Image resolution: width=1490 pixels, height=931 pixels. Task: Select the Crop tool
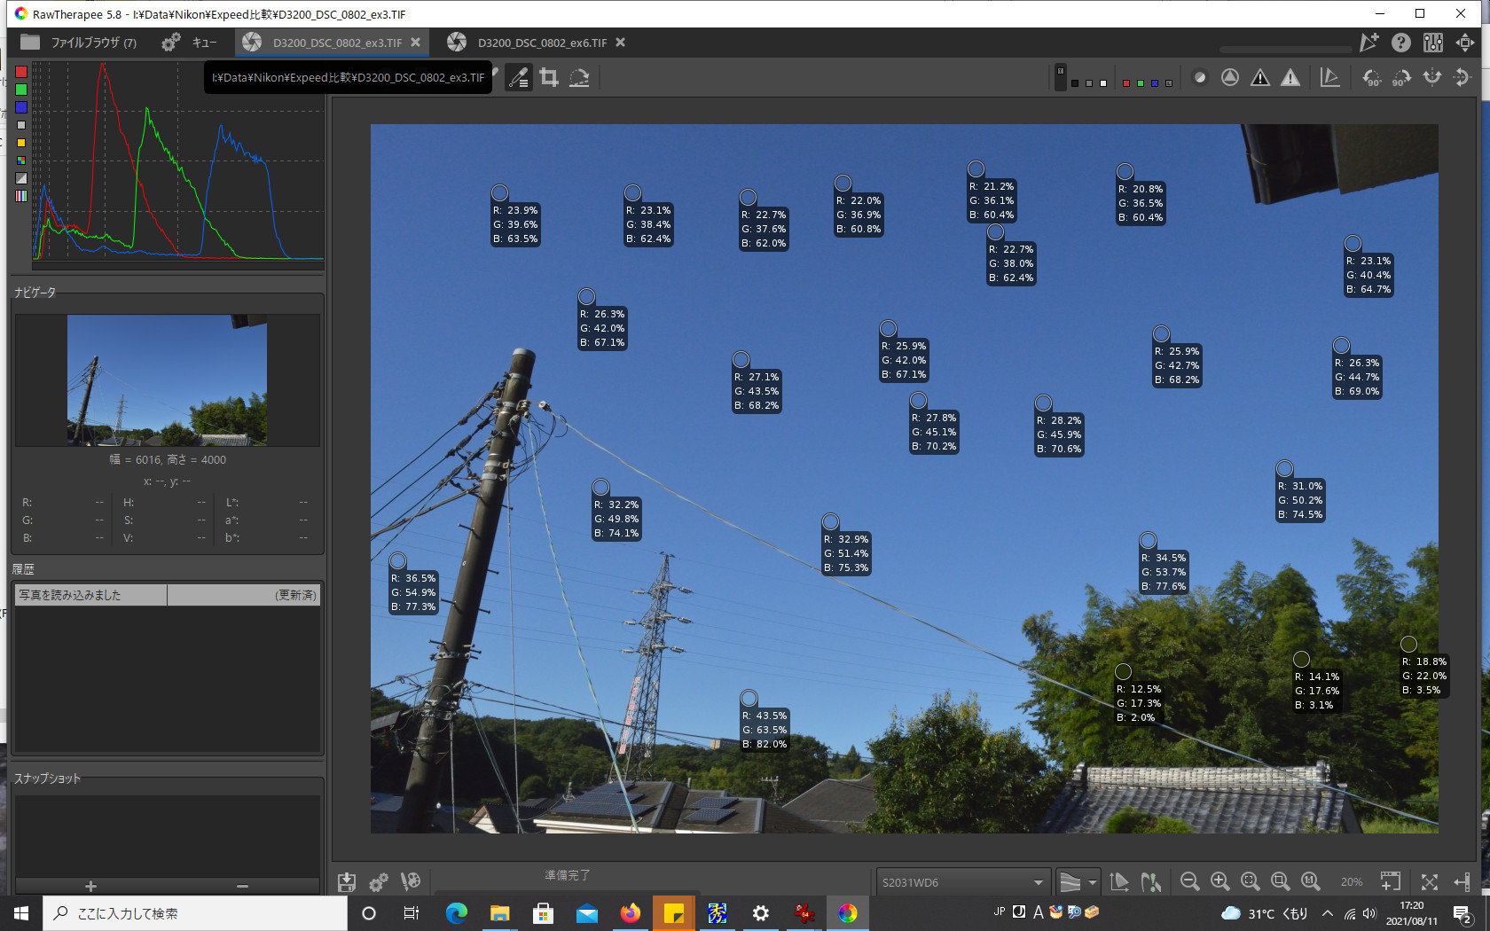pyautogui.click(x=549, y=78)
